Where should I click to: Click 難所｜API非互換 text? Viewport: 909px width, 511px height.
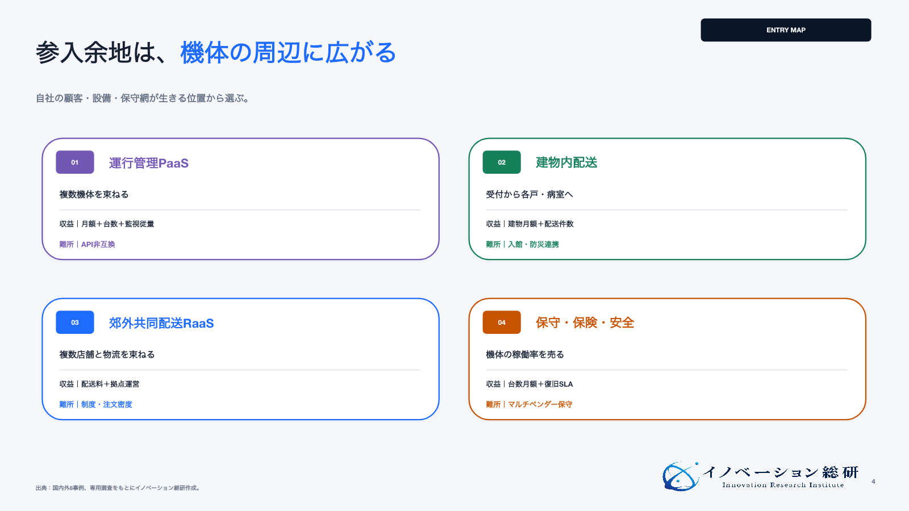87,244
